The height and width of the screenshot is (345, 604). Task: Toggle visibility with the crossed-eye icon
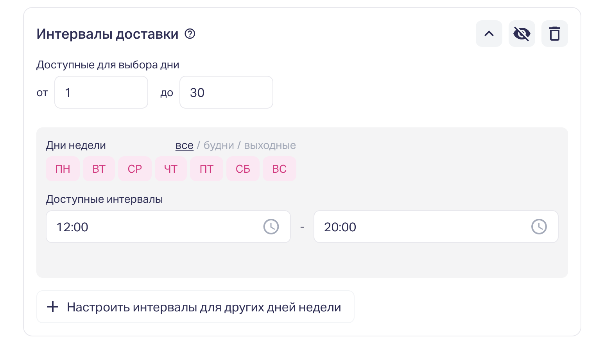point(522,34)
